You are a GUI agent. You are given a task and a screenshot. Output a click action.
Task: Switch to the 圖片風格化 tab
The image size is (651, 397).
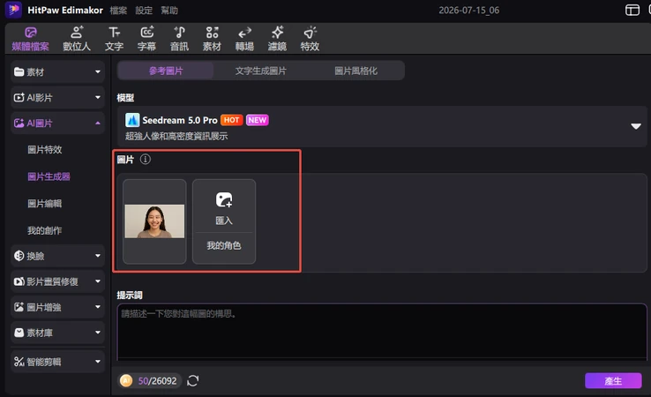click(x=355, y=71)
